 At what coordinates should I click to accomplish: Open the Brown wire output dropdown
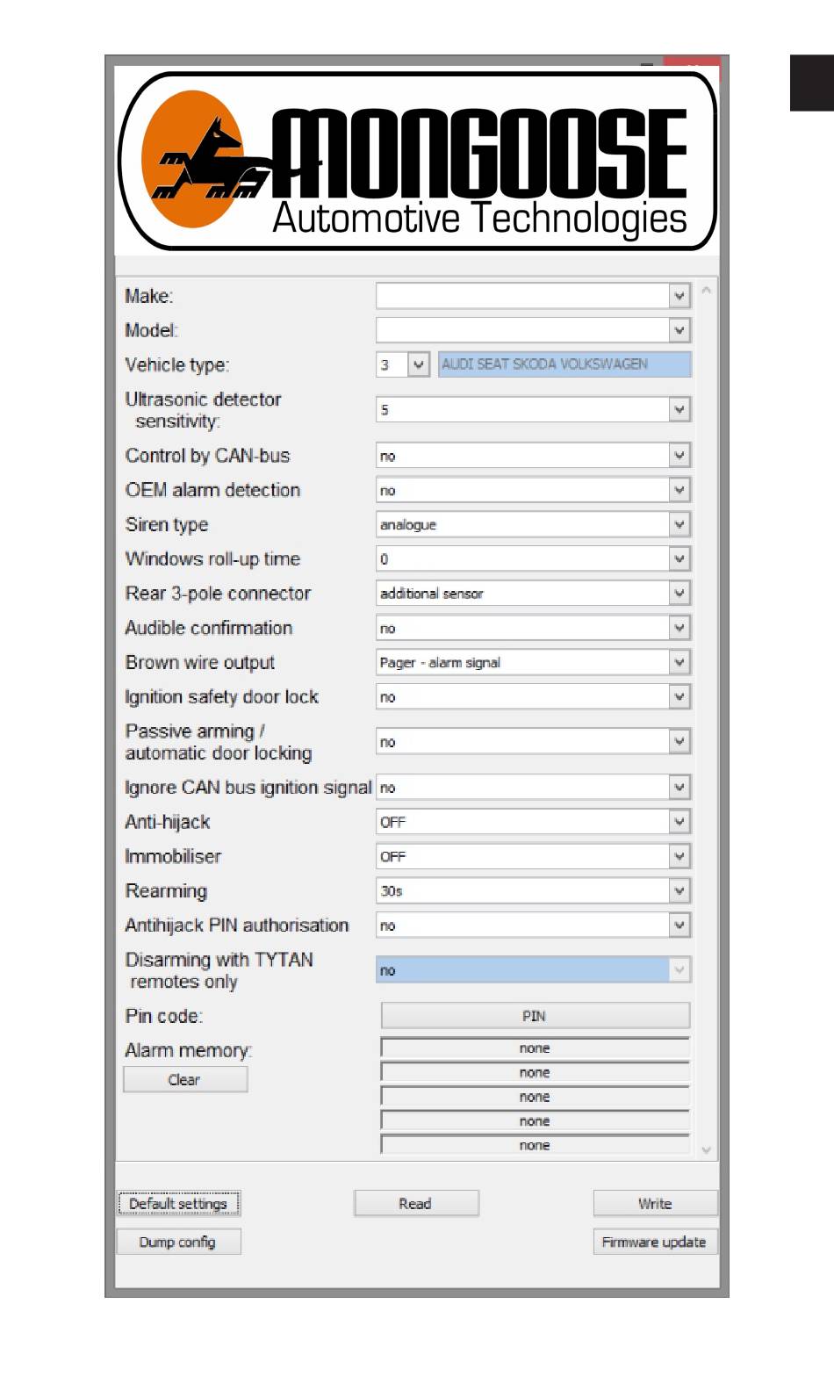point(533,662)
